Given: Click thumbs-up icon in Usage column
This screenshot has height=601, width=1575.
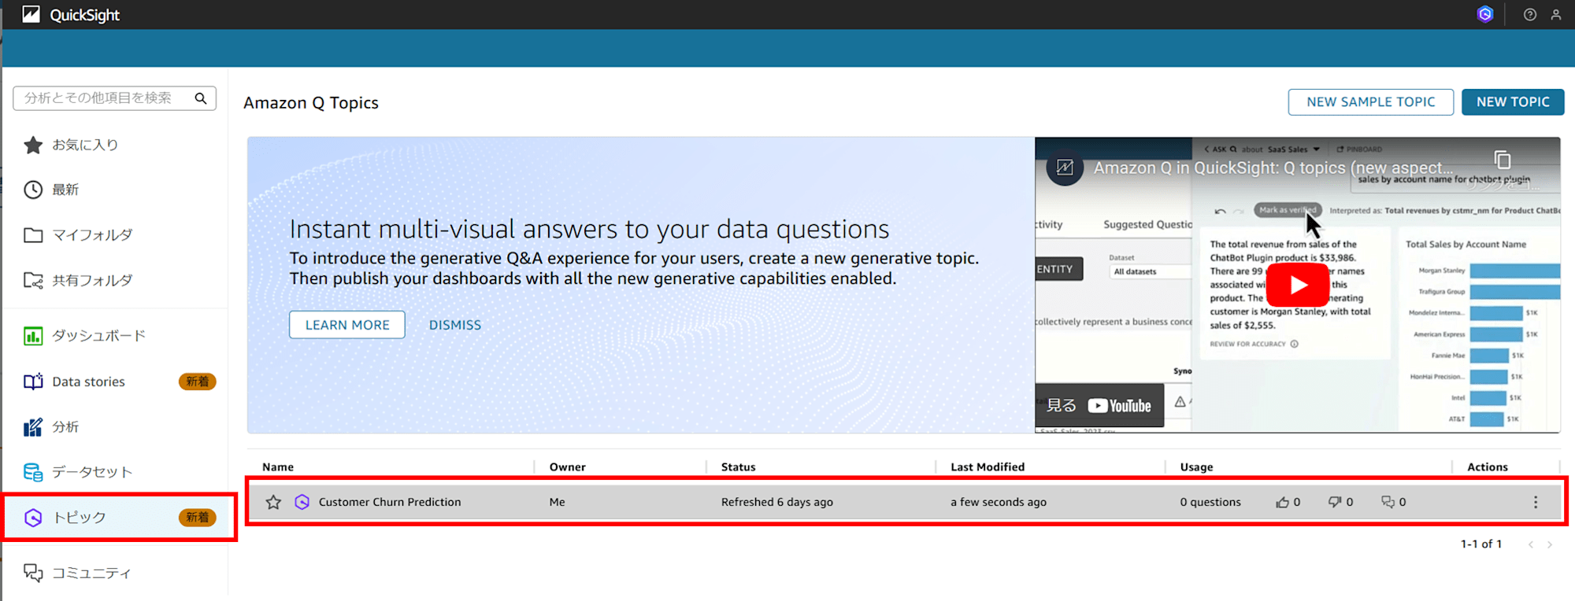Looking at the screenshot, I should [1283, 502].
